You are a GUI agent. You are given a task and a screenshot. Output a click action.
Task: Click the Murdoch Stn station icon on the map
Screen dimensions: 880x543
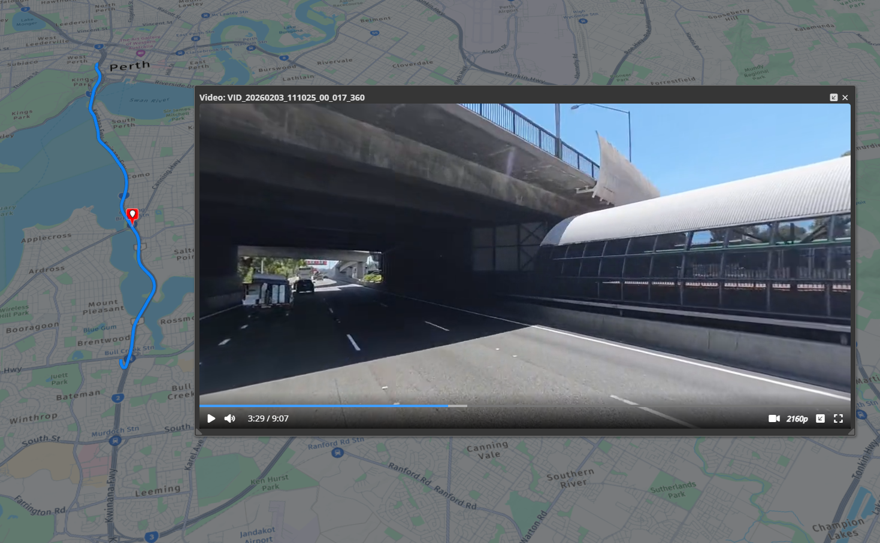[x=114, y=441]
